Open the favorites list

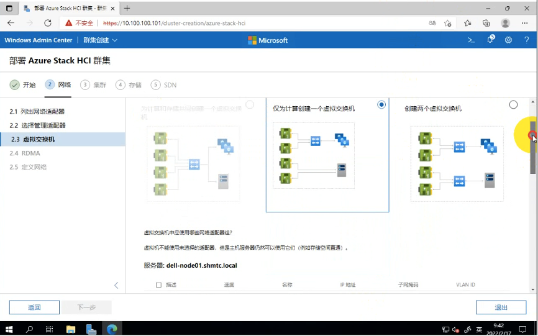467,23
